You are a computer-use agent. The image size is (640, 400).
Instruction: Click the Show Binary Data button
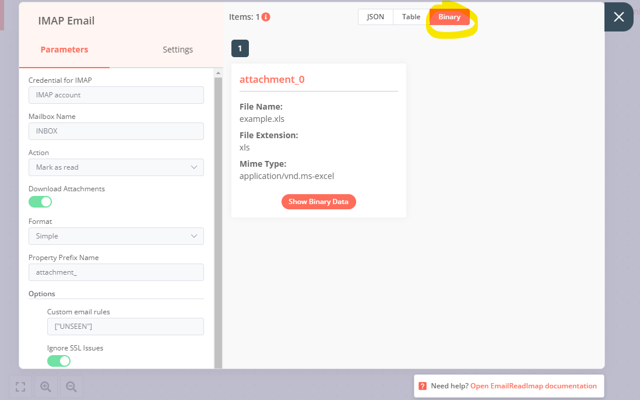[318, 202]
